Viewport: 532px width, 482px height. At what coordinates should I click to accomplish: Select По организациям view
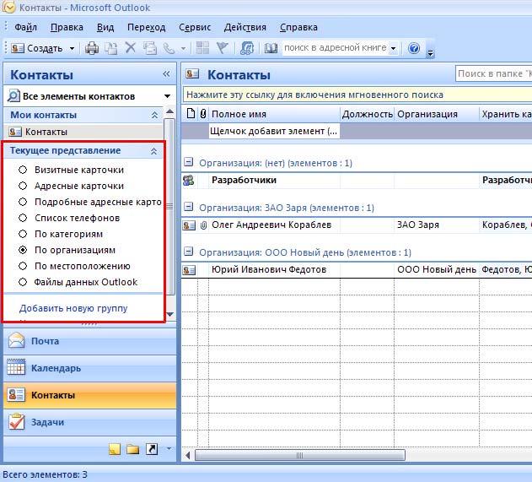pos(23,250)
